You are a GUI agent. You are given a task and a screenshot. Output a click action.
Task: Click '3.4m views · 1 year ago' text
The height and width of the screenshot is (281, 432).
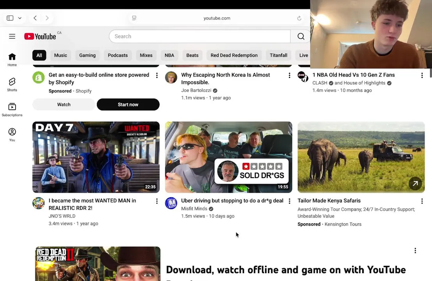(x=73, y=224)
